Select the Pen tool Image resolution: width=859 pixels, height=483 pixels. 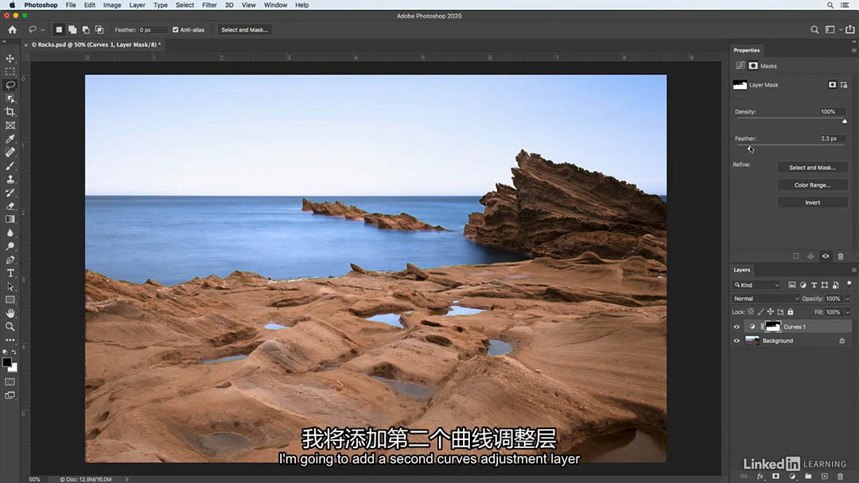(x=10, y=259)
